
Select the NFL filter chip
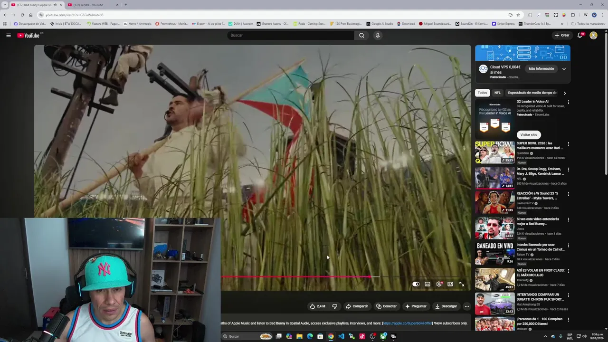pyautogui.click(x=497, y=93)
